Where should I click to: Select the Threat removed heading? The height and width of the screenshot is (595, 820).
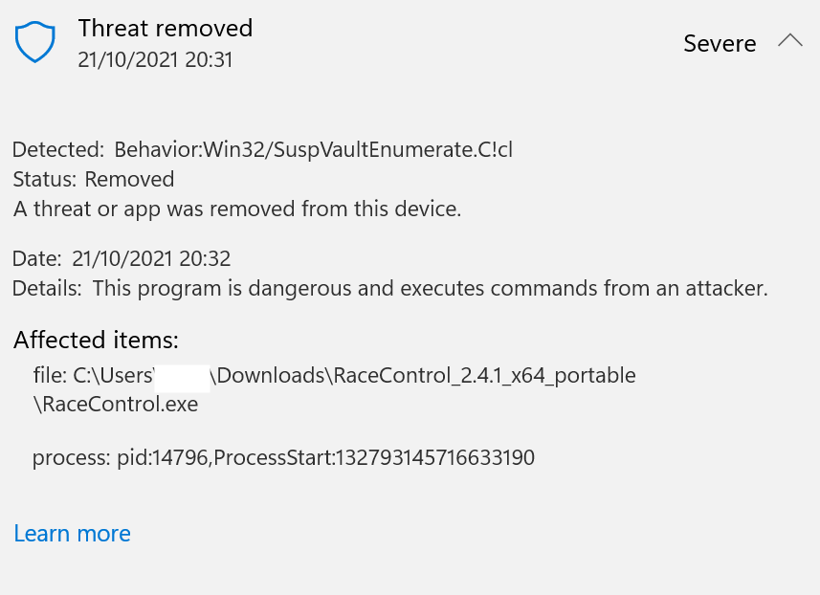(x=165, y=28)
